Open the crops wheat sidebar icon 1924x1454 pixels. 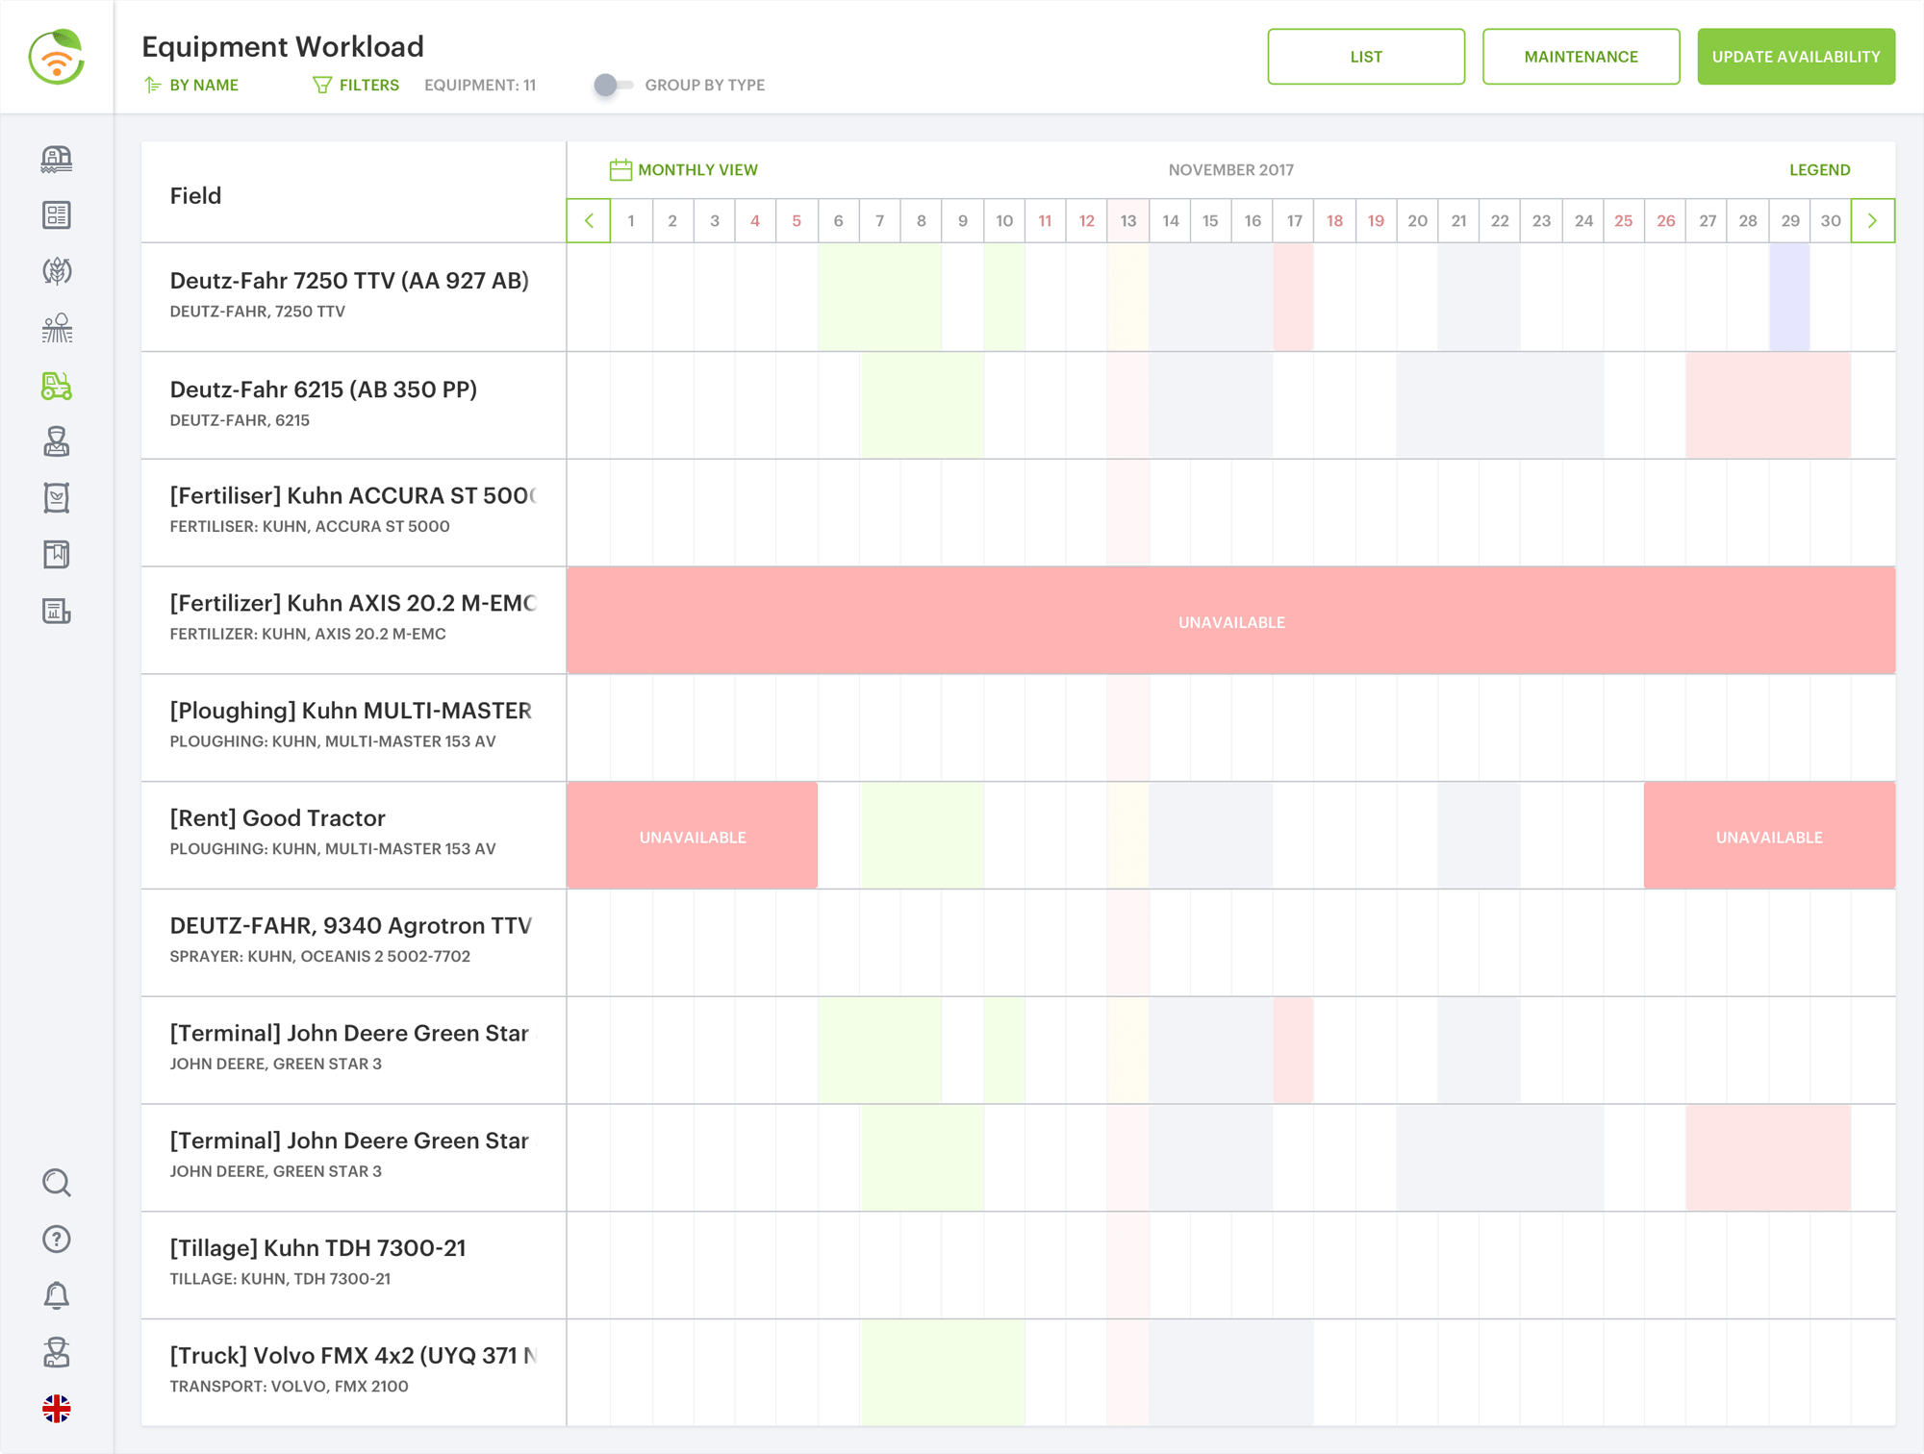pyautogui.click(x=57, y=272)
